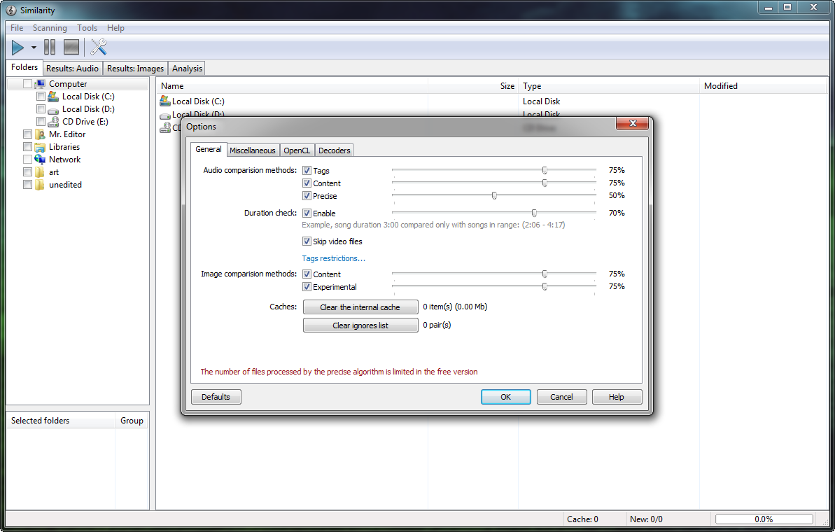Switch to Results: Images tab
Image resolution: width=835 pixels, height=532 pixels.
point(135,68)
